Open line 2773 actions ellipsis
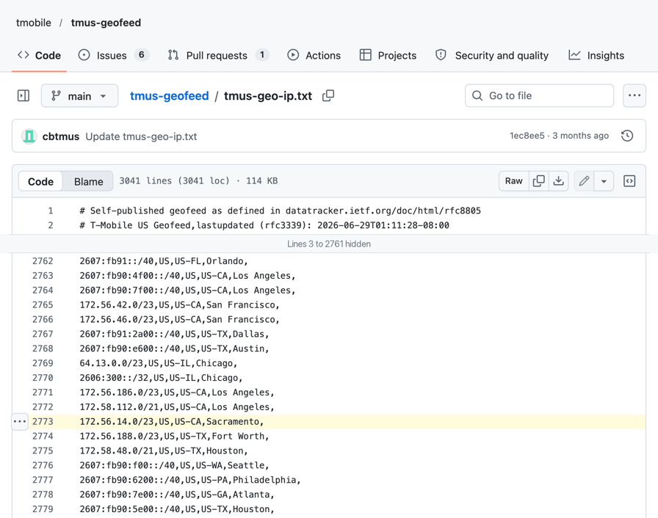The width and height of the screenshot is (658, 518). pos(20,422)
